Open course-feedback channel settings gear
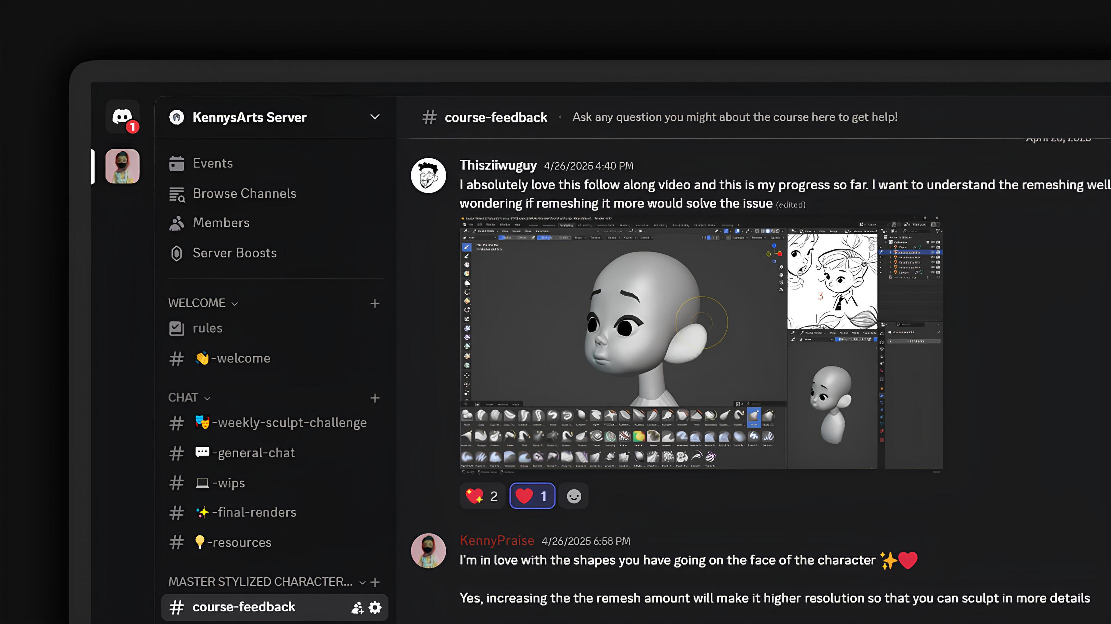The height and width of the screenshot is (624, 1111). pos(375,608)
